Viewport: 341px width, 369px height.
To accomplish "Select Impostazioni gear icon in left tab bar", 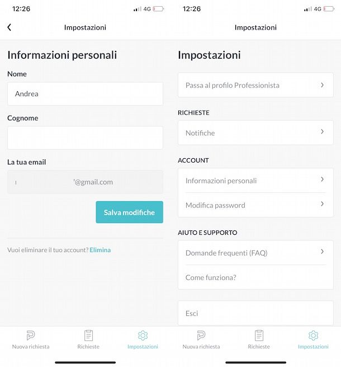I will point(143,335).
